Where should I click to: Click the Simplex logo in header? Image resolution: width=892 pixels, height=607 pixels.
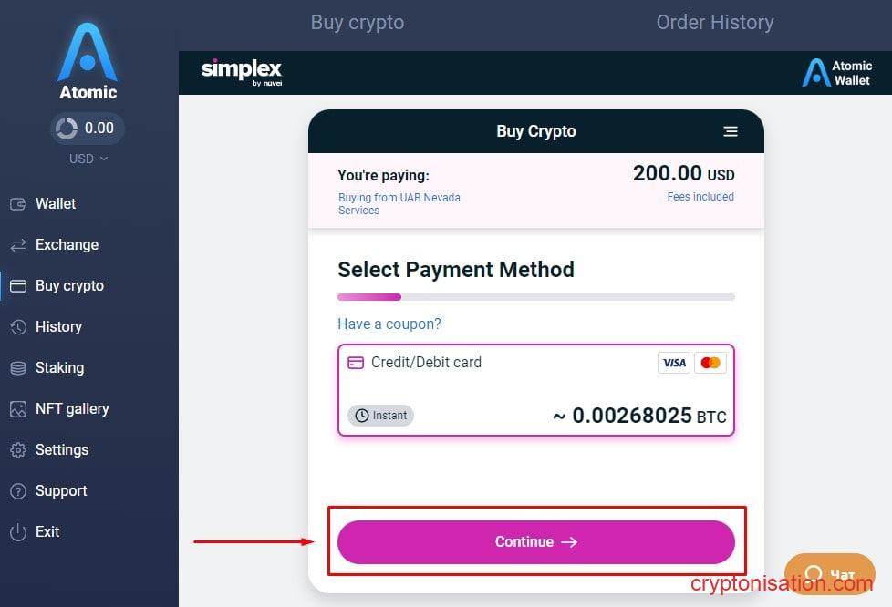(x=241, y=72)
